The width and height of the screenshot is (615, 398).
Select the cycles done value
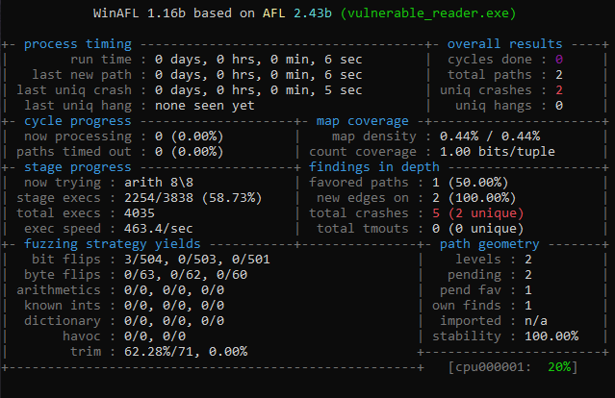pyautogui.click(x=558, y=60)
